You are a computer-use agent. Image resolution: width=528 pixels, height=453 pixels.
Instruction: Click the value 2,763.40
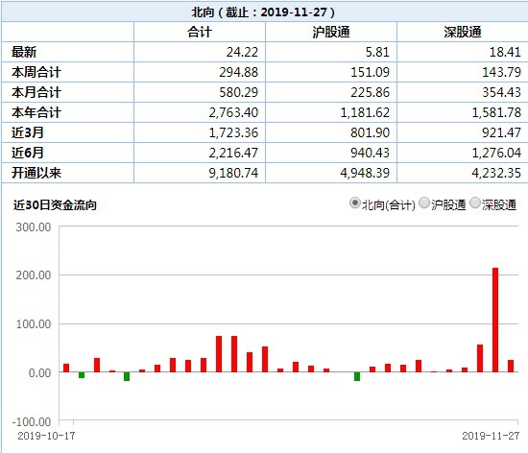233,112
